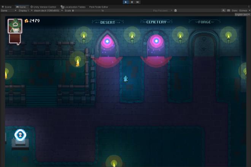251x167 pixels.
Task: Click the Play button in the toolbar
Action: 126,2
